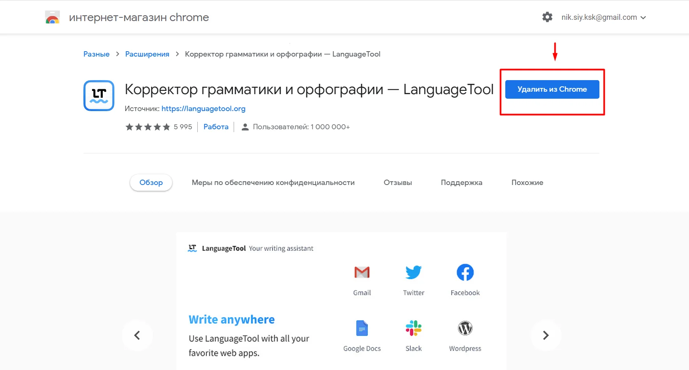Click Пользователей: 1 000 000+ text
The height and width of the screenshot is (370, 689).
301,127
